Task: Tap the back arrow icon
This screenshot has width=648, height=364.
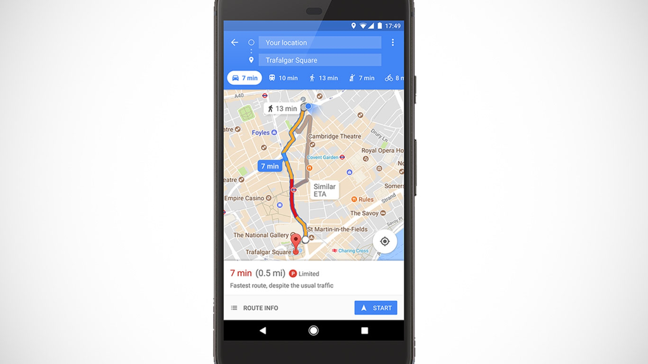Action: (235, 42)
